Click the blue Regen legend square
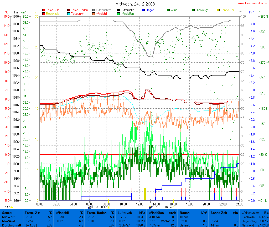 pos(143,10)
